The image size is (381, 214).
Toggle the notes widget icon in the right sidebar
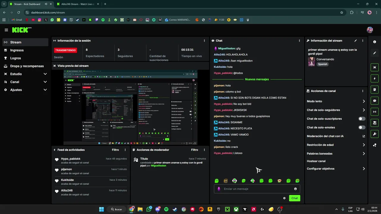tap(375, 89)
